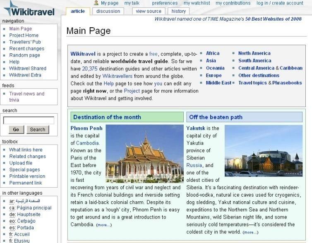Click the Go button

(16, 129)
